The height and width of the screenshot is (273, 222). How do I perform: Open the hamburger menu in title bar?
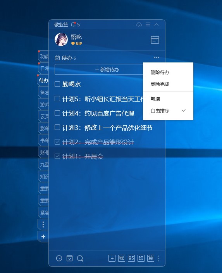click(x=148, y=24)
